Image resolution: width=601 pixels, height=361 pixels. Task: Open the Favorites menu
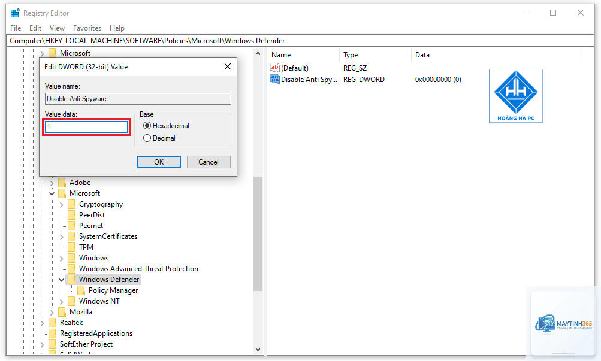pyautogui.click(x=87, y=28)
